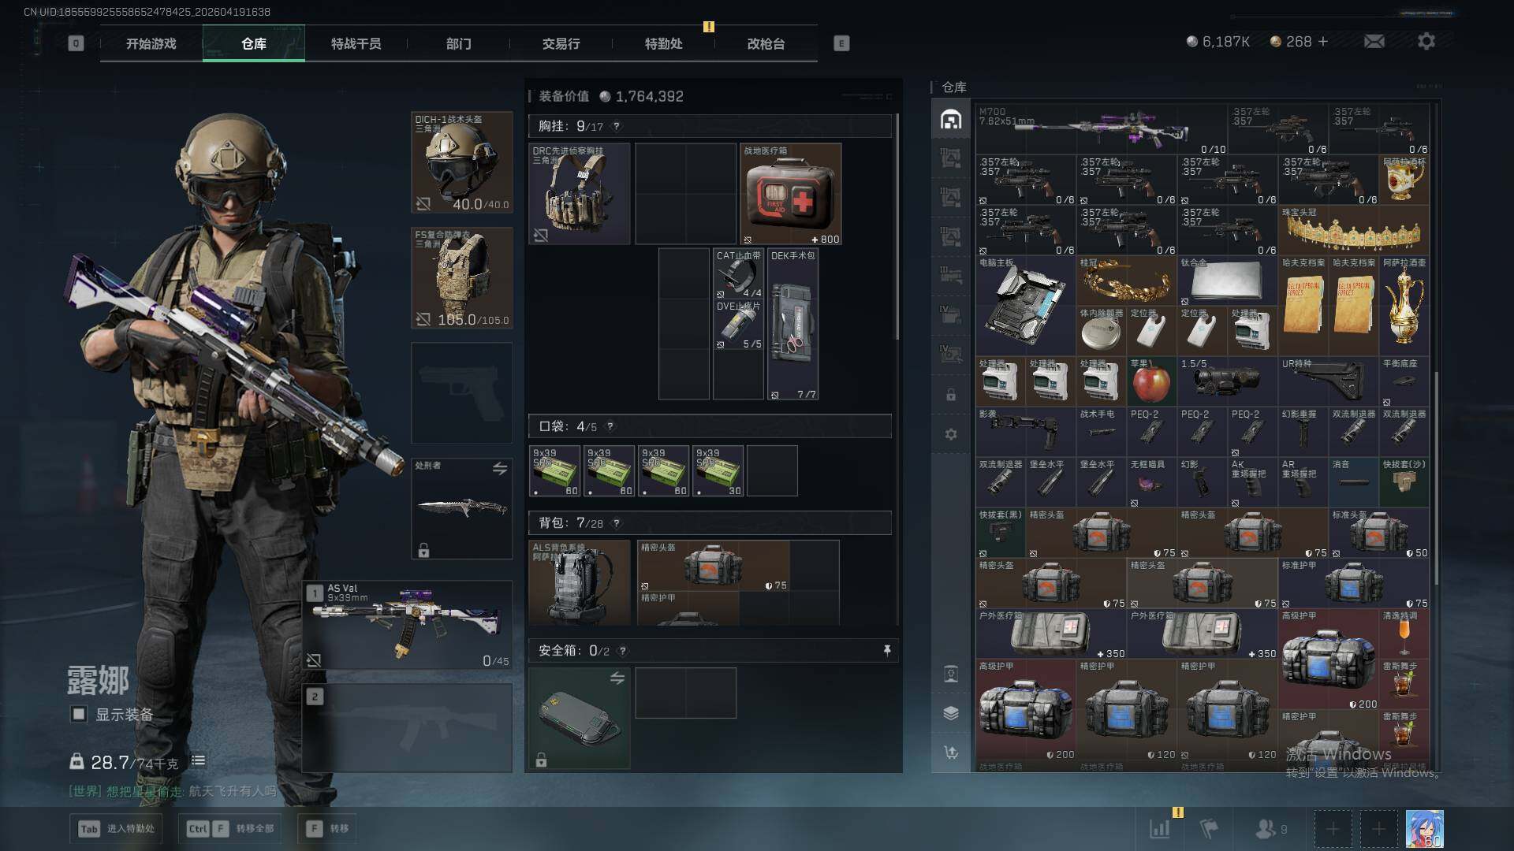Click the stacked layers sidebar icon

tap(951, 713)
